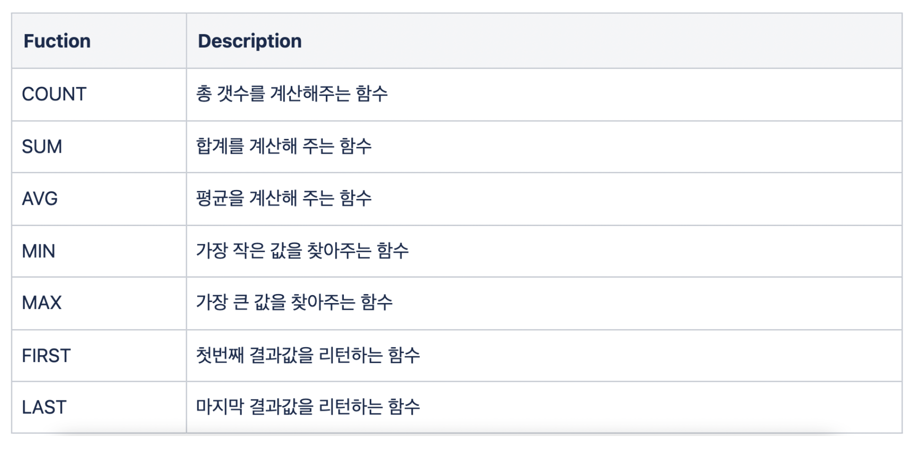Select the LAST function cell
This screenshot has width=915, height=452.
[99, 407]
